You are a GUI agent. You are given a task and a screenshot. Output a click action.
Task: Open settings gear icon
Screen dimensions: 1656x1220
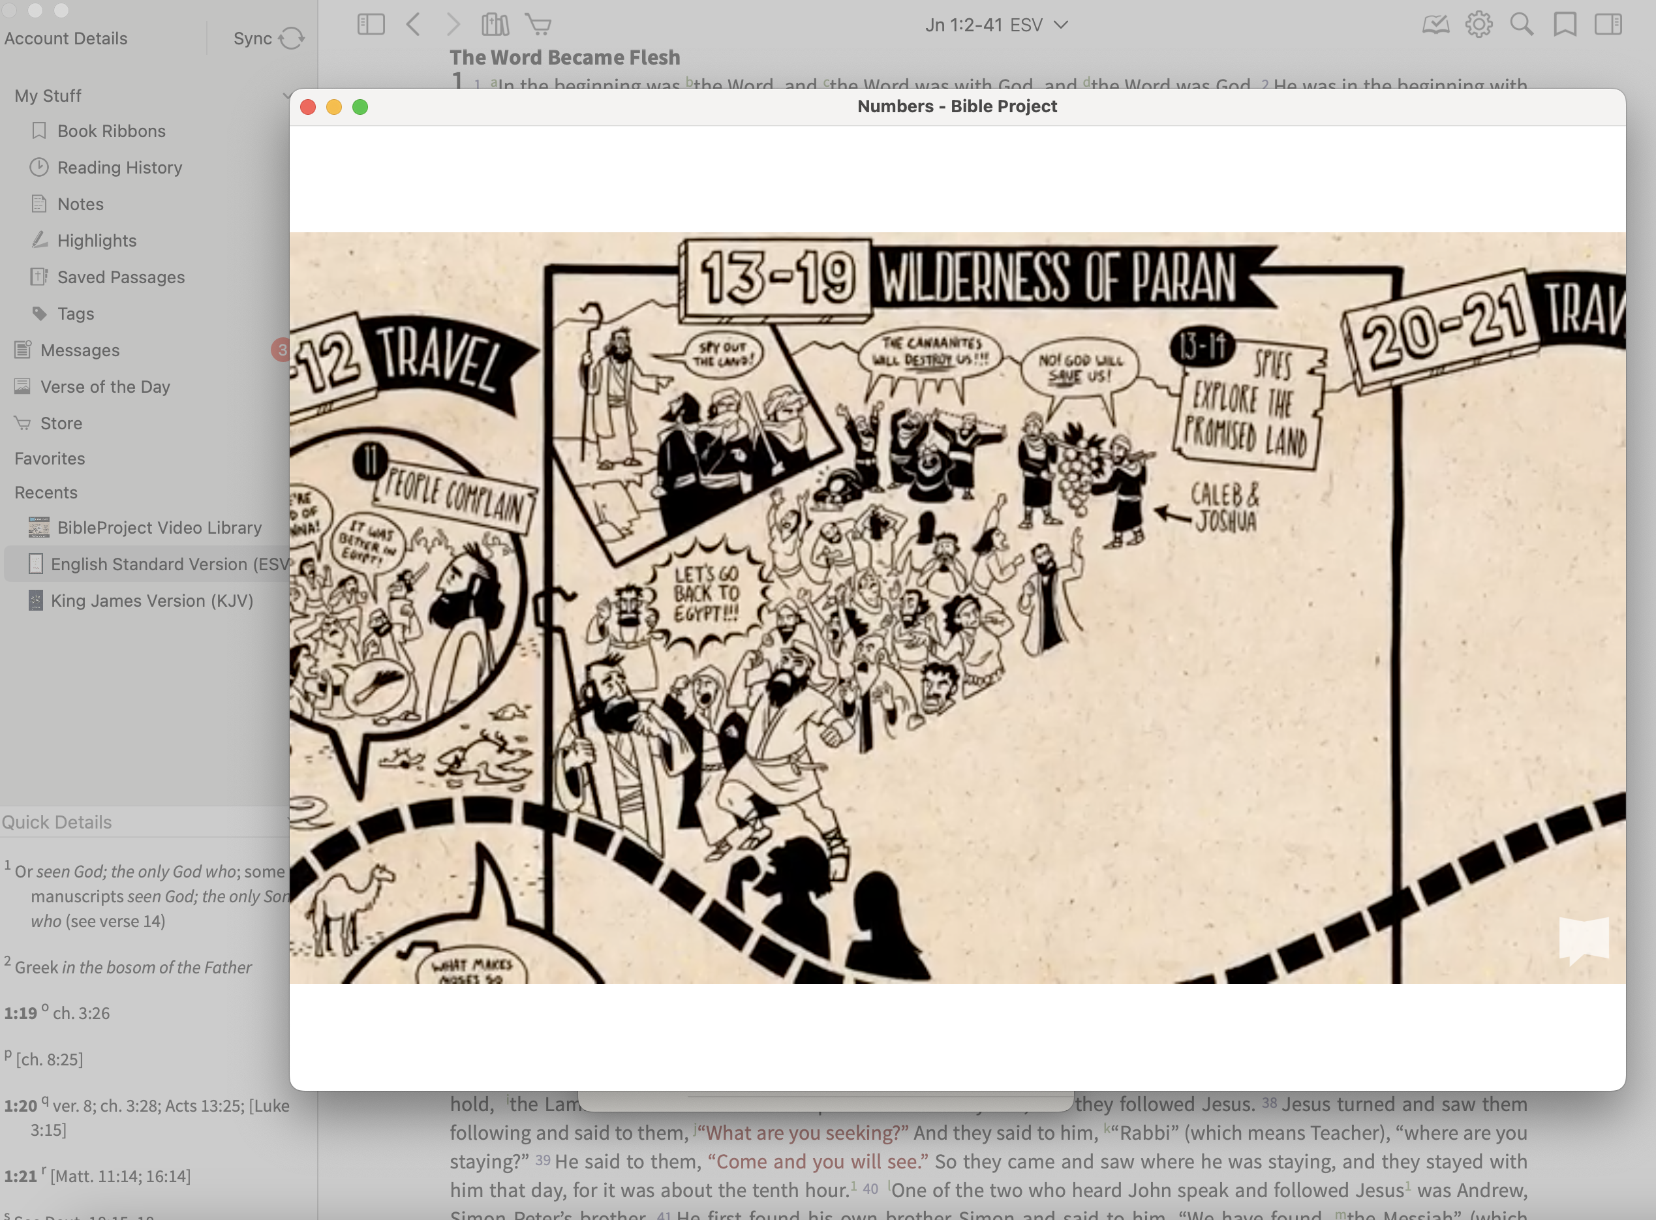point(1479,24)
